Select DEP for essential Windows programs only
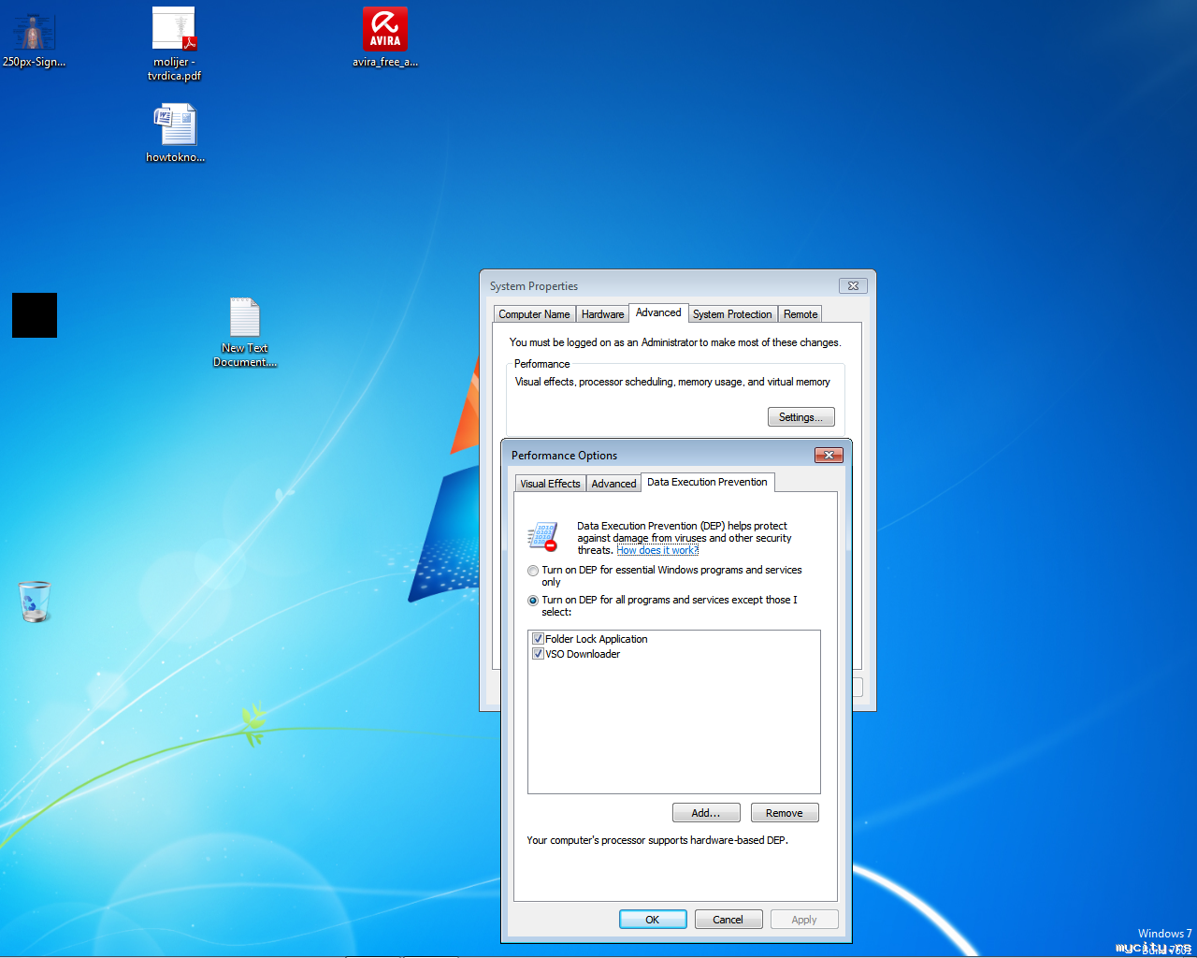The height and width of the screenshot is (958, 1197). [x=533, y=571]
